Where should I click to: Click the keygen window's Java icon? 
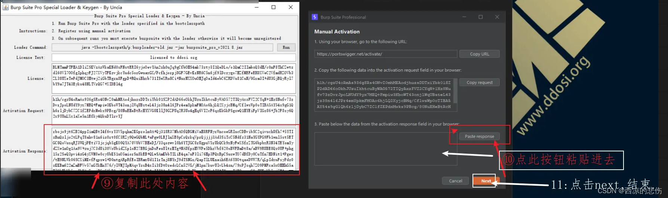click(x=6, y=7)
